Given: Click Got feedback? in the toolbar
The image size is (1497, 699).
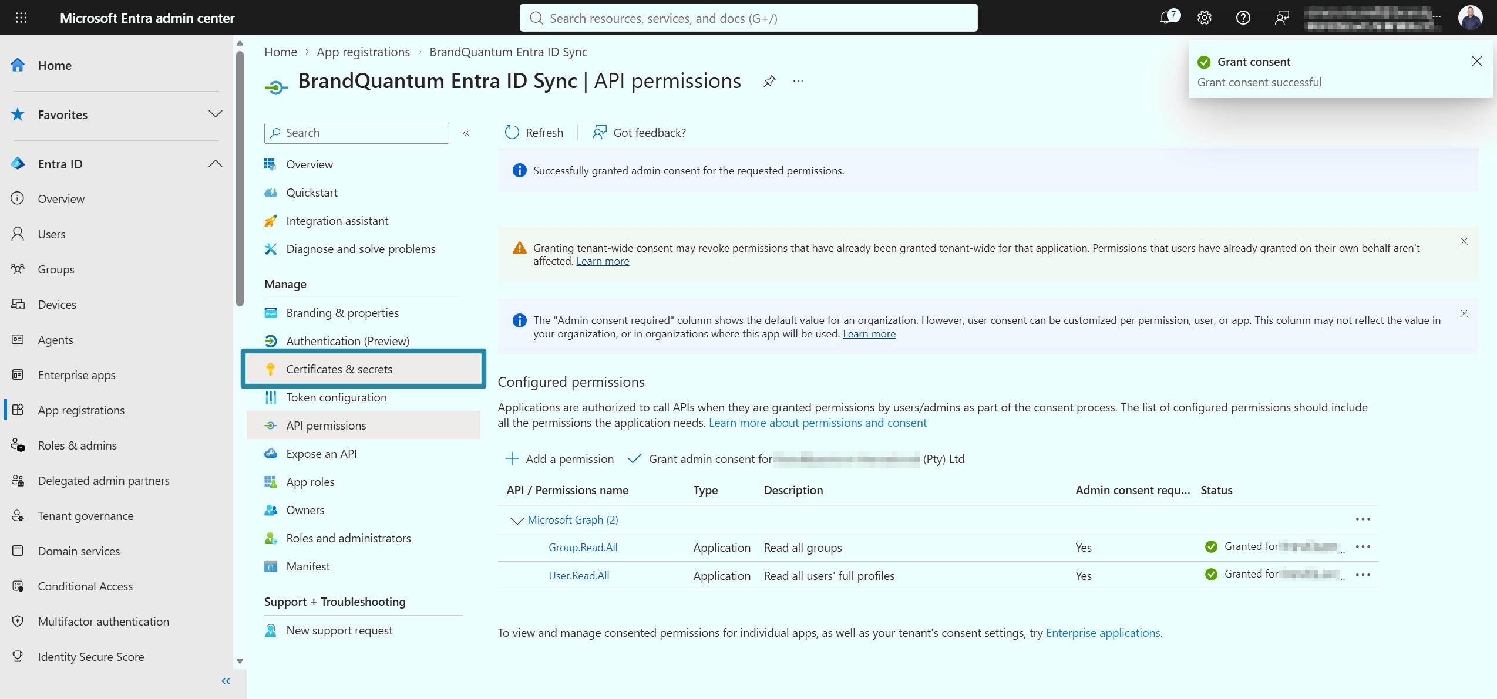Looking at the screenshot, I should [639, 133].
